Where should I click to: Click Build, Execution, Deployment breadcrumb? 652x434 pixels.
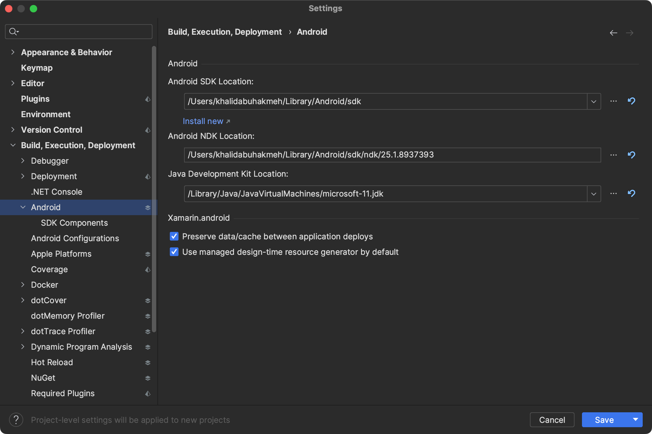pyautogui.click(x=225, y=32)
